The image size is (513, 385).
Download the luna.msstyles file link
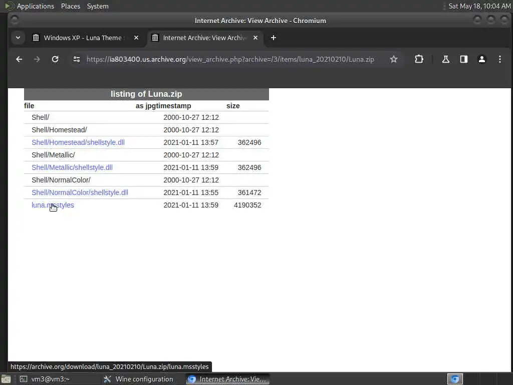pos(53,205)
